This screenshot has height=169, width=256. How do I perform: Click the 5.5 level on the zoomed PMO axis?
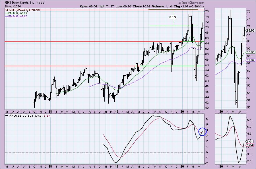point(249,120)
